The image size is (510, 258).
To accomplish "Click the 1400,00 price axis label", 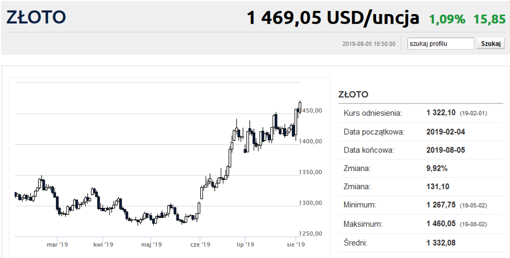I will 310,141.
